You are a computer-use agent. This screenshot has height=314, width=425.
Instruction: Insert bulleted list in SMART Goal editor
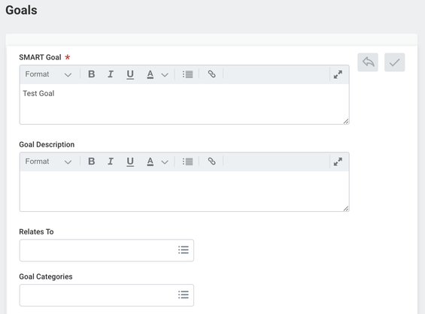pyautogui.click(x=187, y=74)
